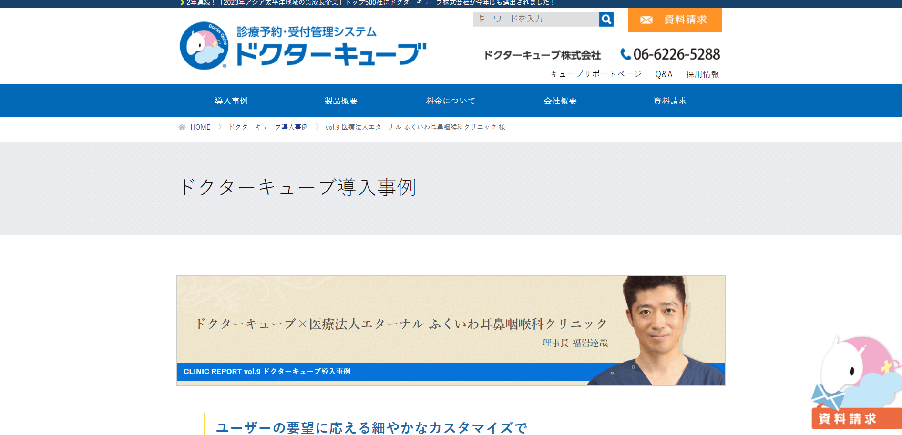Click the phone icon beside the number
This screenshot has height=435, width=902.
coord(625,54)
